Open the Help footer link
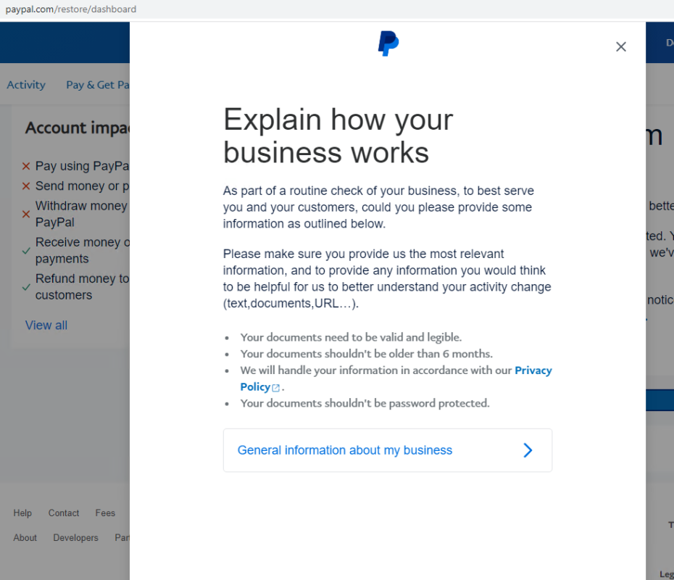674x580 pixels. pos(22,513)
